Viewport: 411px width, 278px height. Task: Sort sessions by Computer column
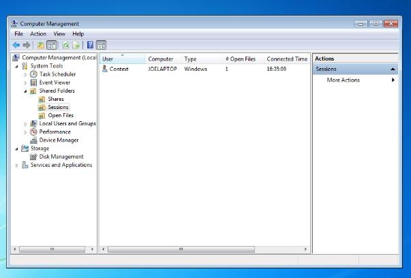164,59
